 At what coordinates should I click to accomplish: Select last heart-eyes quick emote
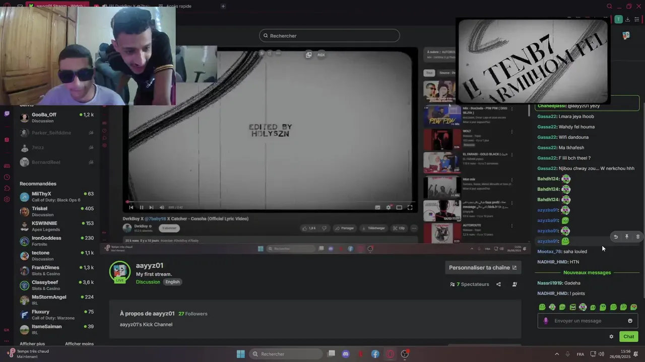[x=634, y=307]
